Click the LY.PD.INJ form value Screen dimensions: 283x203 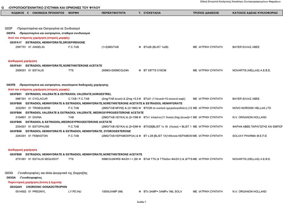[75, 192]
